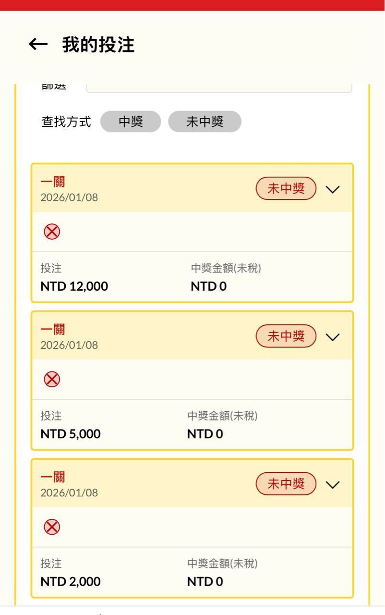Viewport: 385px width, 615px height.
Task: Click red X icon in NTD 5,000 card
Action: tap(52, 380)
